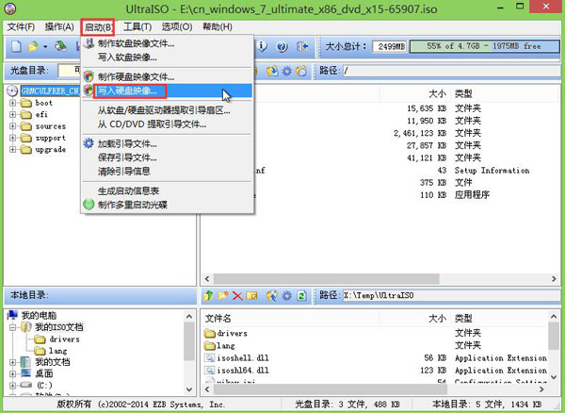The image size is (565, 413).
Task: Choose 清除引导信息 menu entry
Action: [x=168, y=172]
